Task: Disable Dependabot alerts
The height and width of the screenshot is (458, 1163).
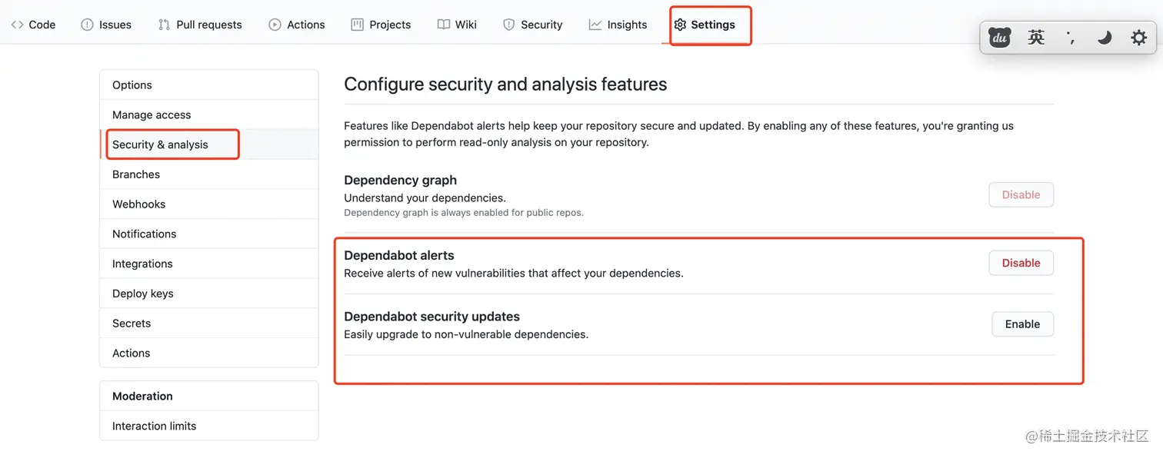Action: point(1021,263)
